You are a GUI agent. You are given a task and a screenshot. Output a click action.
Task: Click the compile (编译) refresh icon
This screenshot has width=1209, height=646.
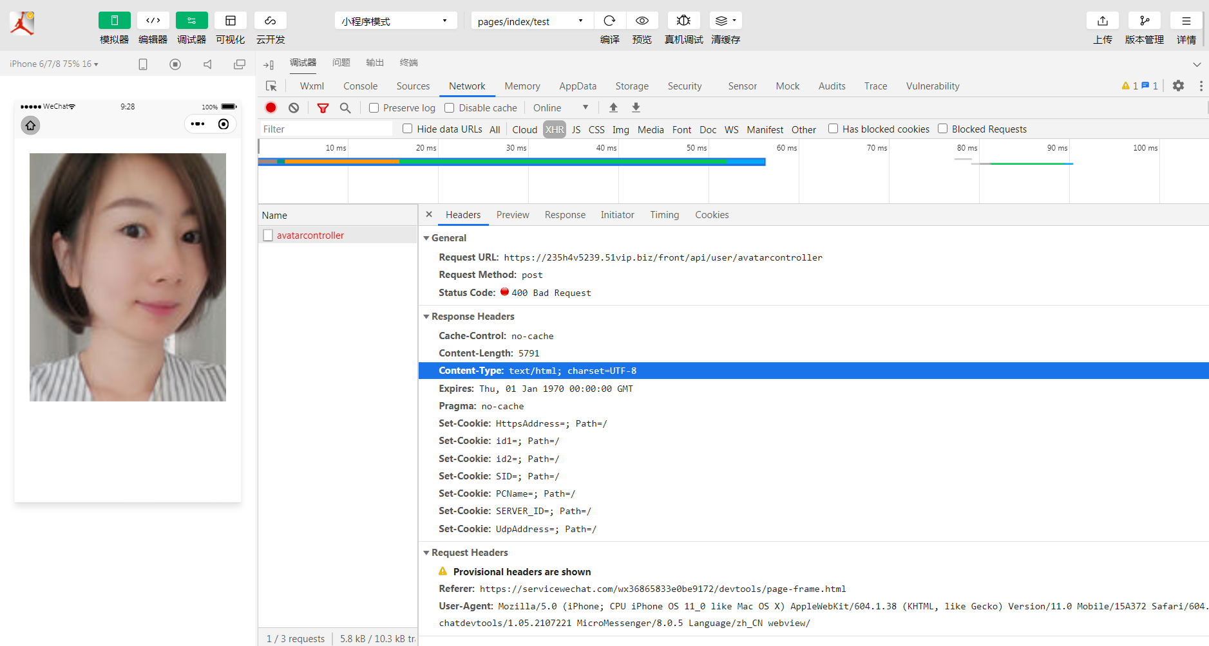[609, 21]
